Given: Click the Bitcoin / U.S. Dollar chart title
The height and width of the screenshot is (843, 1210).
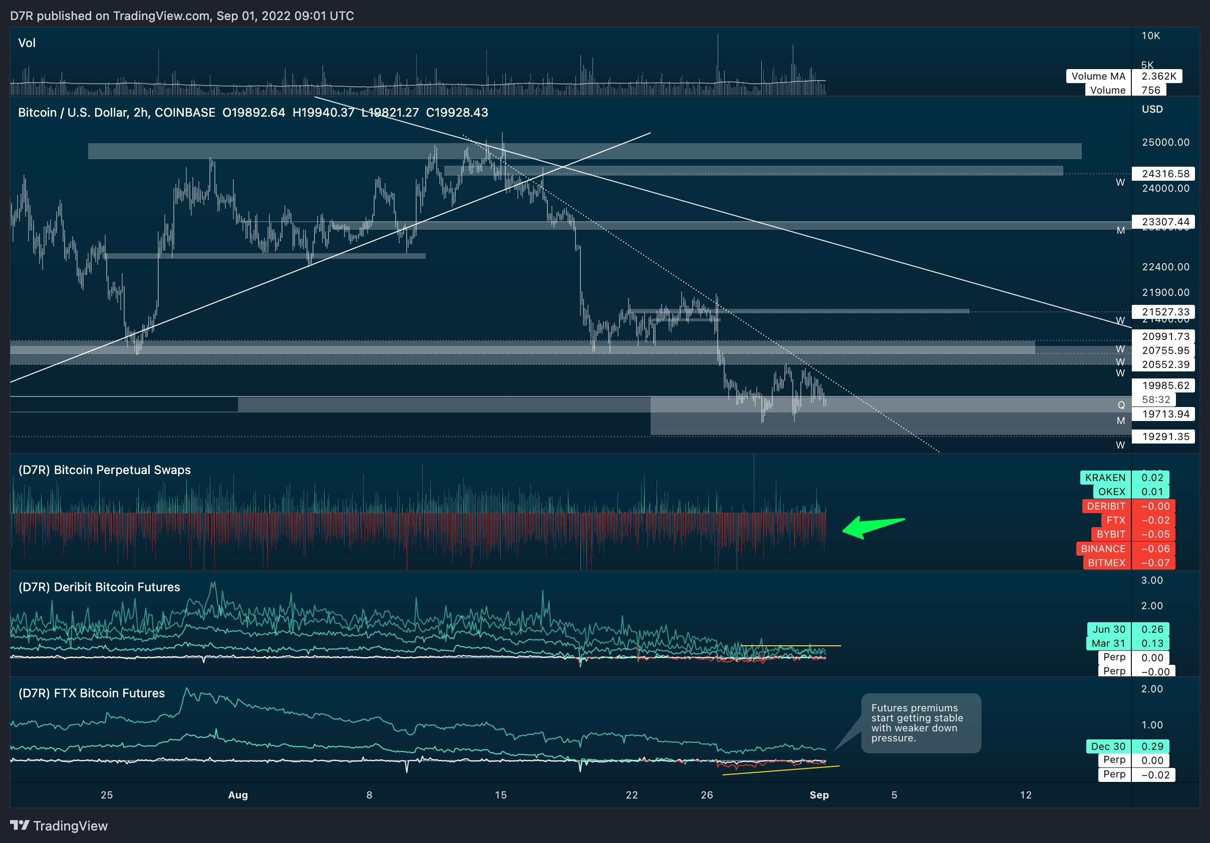Looking at the screenshot, I should tap(117, 112).
